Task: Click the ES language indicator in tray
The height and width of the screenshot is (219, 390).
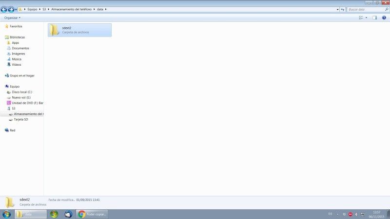Action: pos(330,214)
